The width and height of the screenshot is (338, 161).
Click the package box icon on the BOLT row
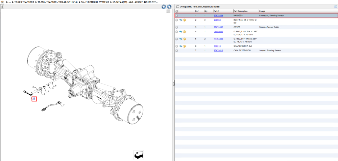[x=184, y=20]
